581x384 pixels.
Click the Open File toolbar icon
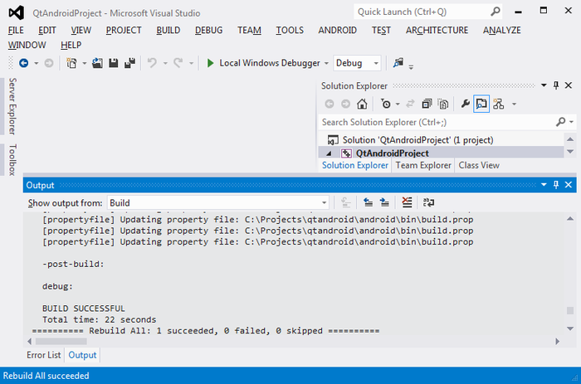point(97,63)
